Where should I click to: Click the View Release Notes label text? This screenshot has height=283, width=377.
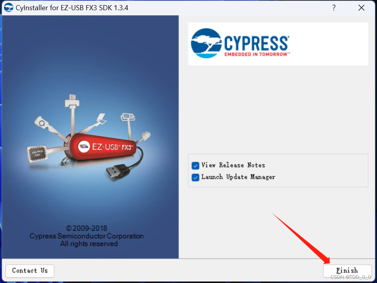click(233, 165)
